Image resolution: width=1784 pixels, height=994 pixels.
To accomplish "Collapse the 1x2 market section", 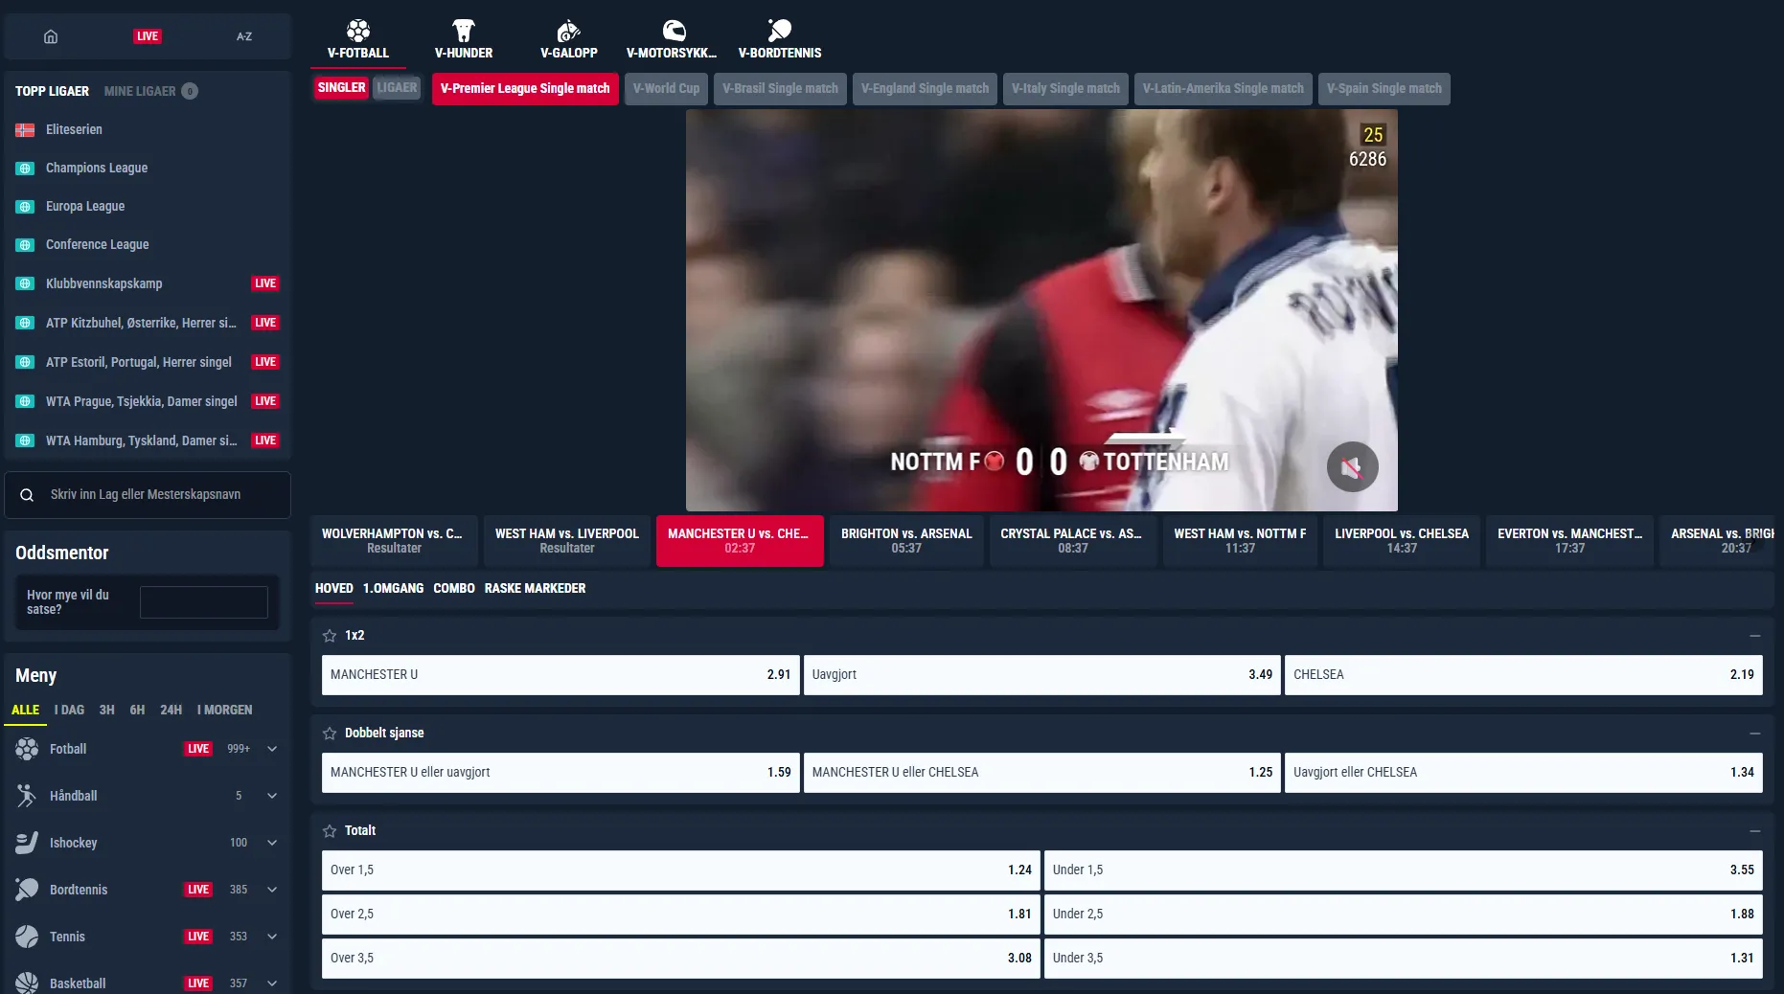I will pos(1754,636).
